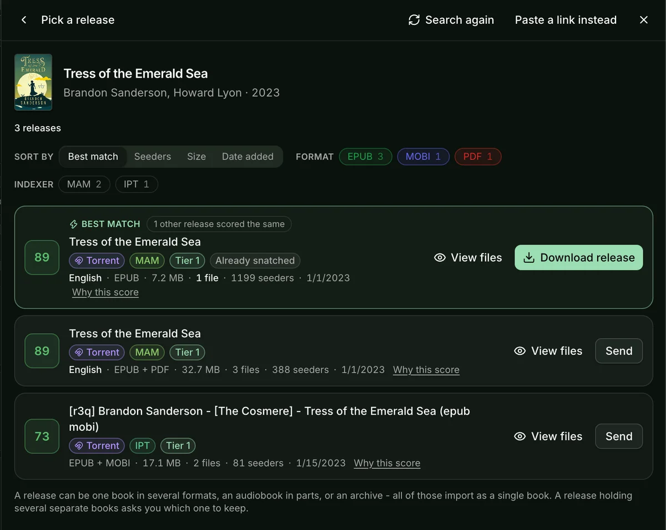
Task: Sort releases by Best match
Action: [93, 156]
